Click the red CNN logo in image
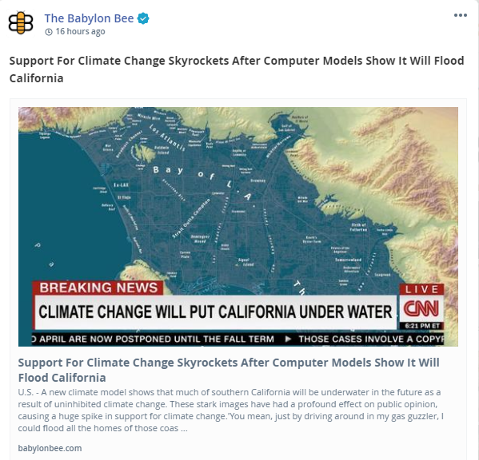479x460 pixels. coord(421,308)
